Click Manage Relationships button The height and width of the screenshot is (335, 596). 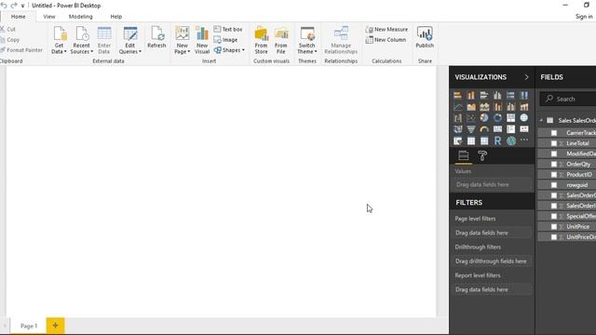pyautogui.click(x=341, y=40)
